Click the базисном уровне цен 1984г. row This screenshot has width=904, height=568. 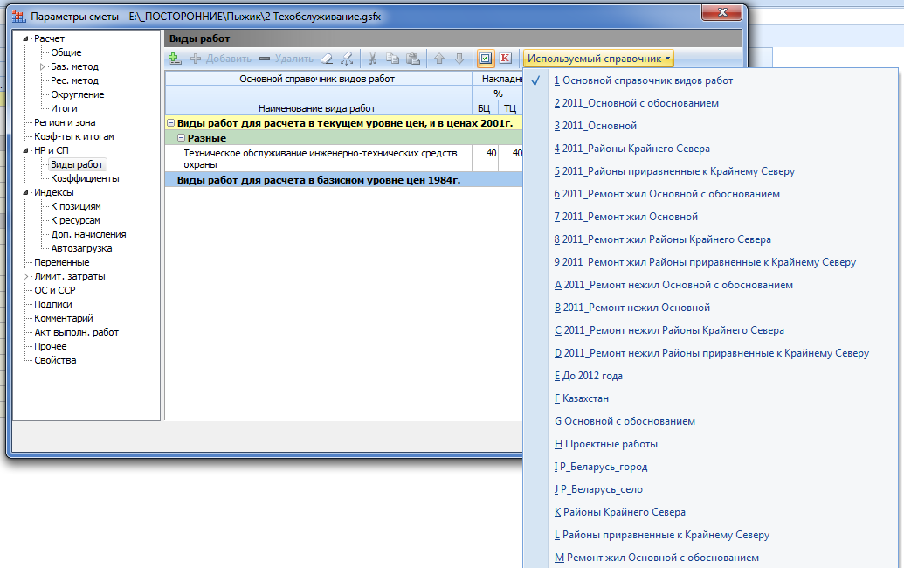tap(343, 180)
